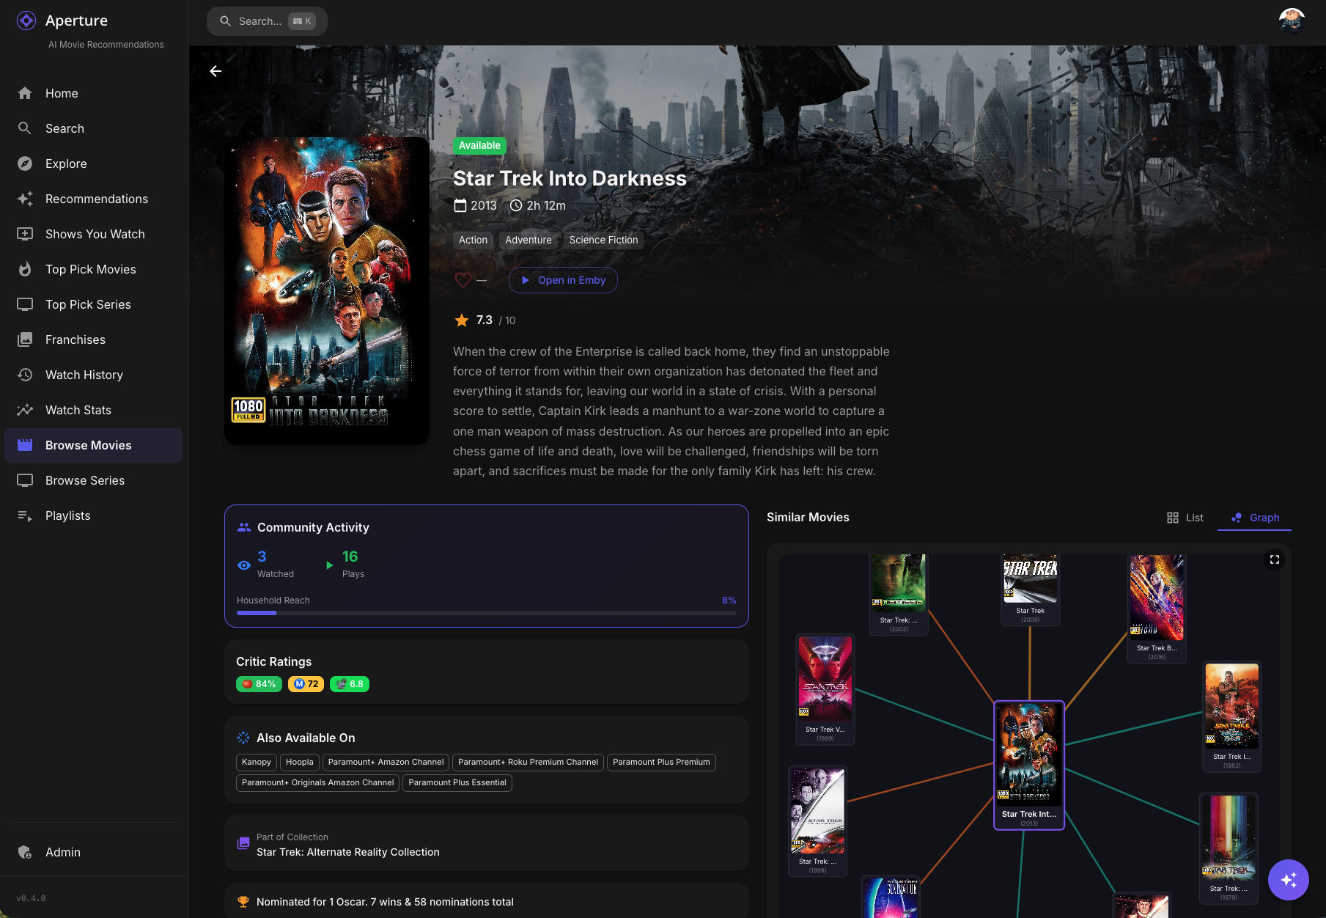Click the Kanopy provider chip

pyautogui.click(x=257, y=763)
